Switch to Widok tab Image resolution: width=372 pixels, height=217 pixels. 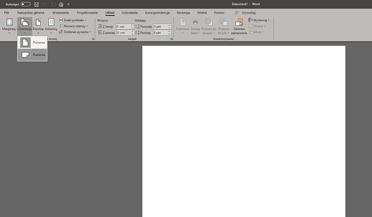(x=202, y=13)
